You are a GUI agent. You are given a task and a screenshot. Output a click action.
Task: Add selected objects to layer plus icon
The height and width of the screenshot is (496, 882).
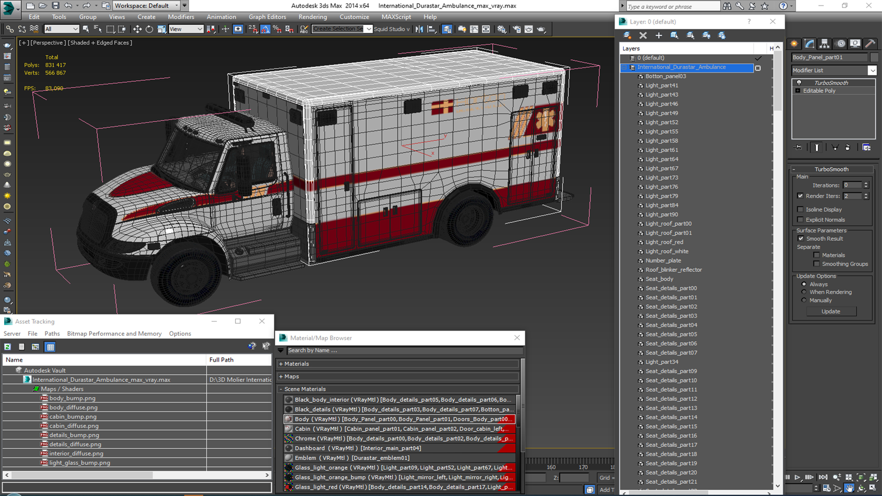tap(659, 35)
